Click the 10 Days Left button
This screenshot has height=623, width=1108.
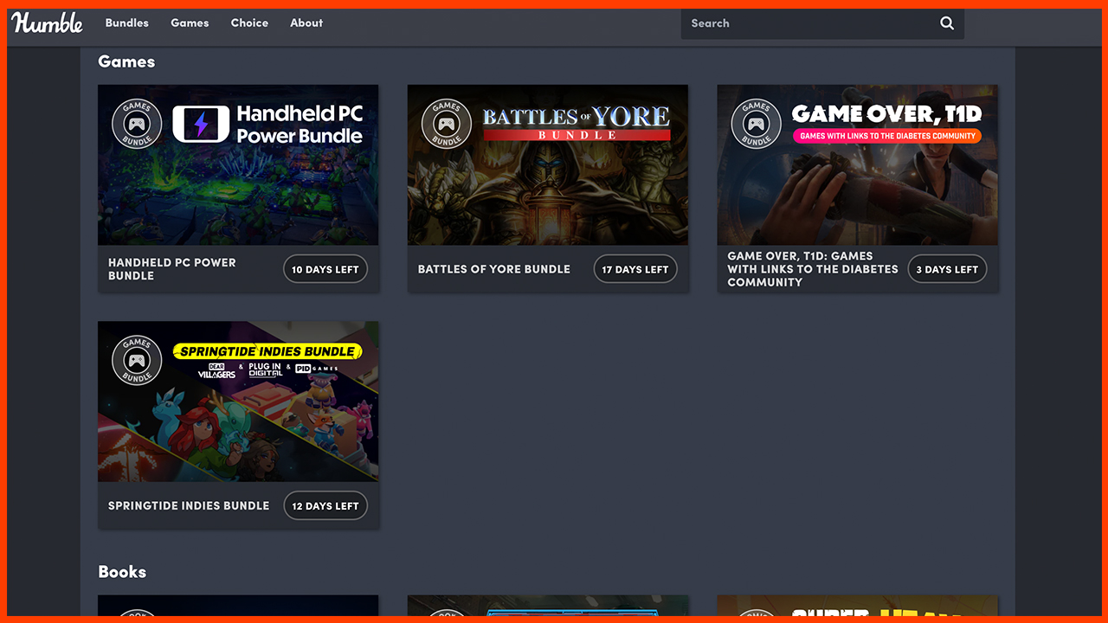325,269
